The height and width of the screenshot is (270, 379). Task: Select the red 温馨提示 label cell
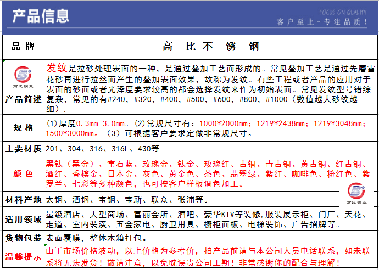click(x=24, y=257)
